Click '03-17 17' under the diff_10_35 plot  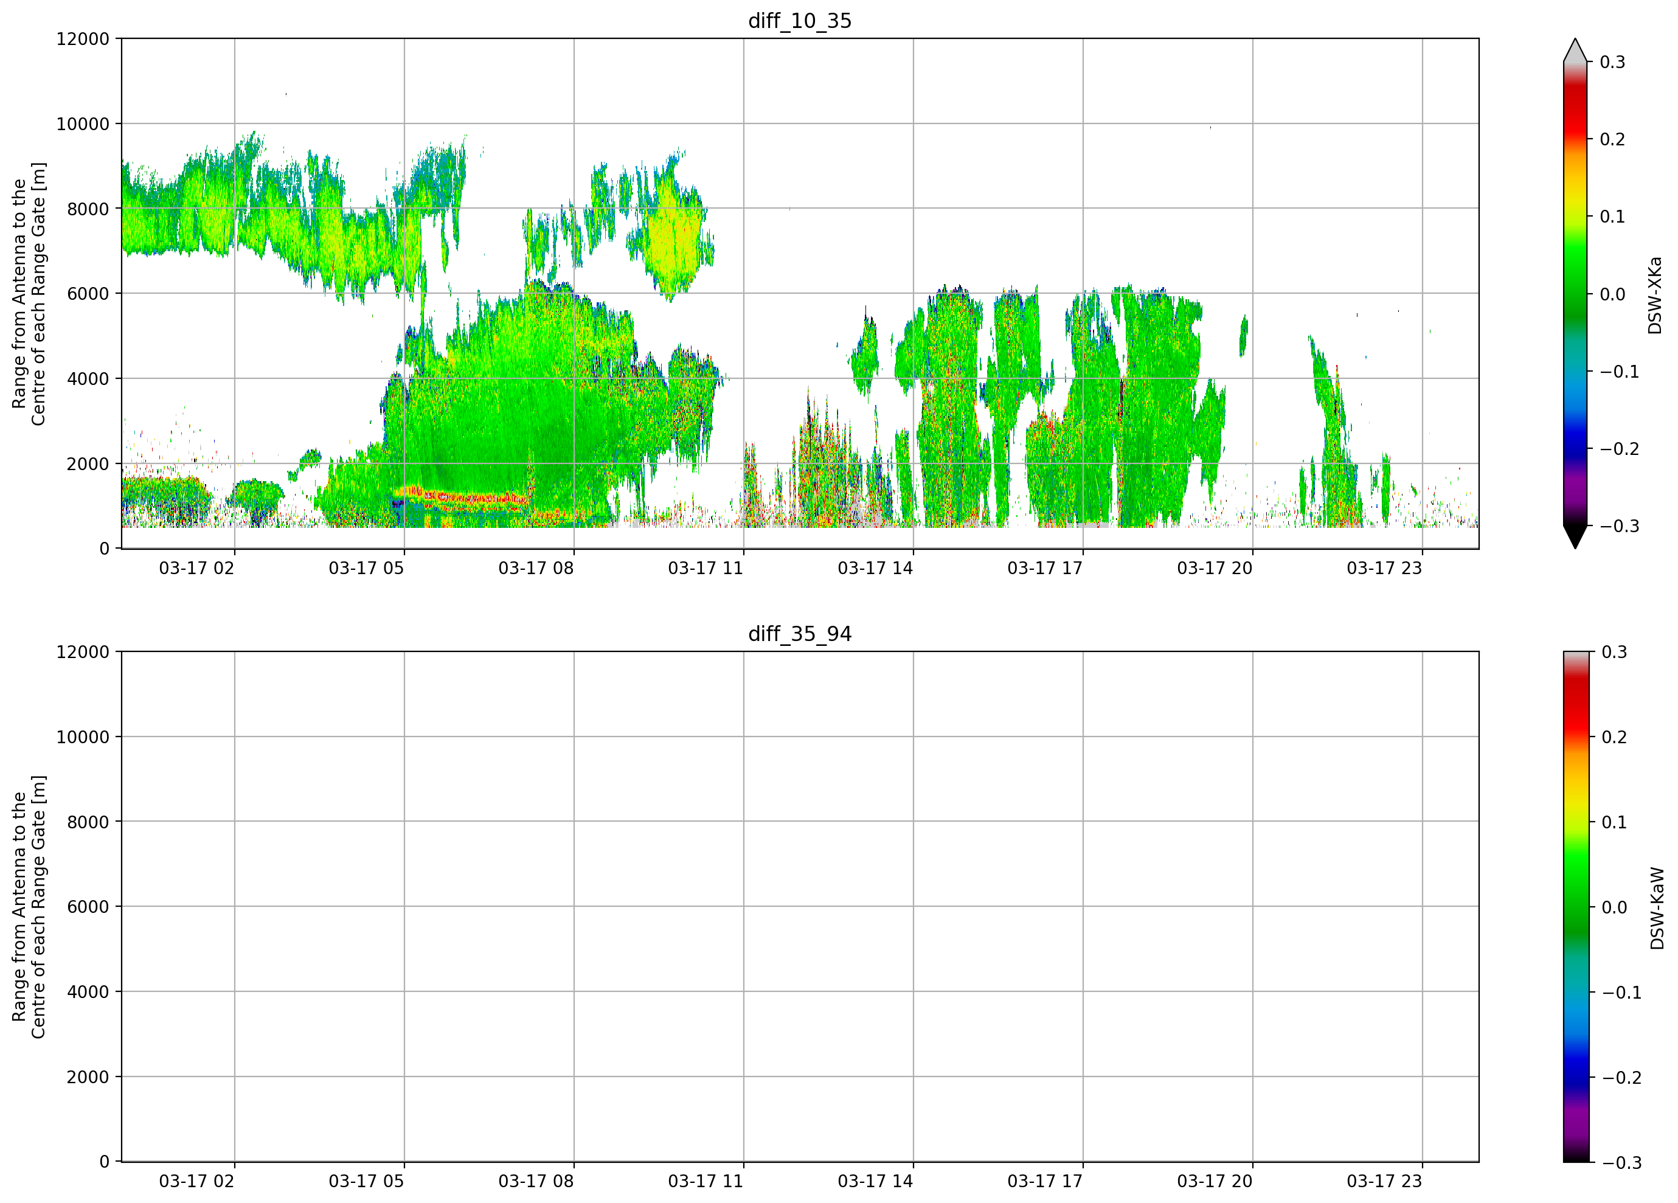click(x=1045, y=568)
